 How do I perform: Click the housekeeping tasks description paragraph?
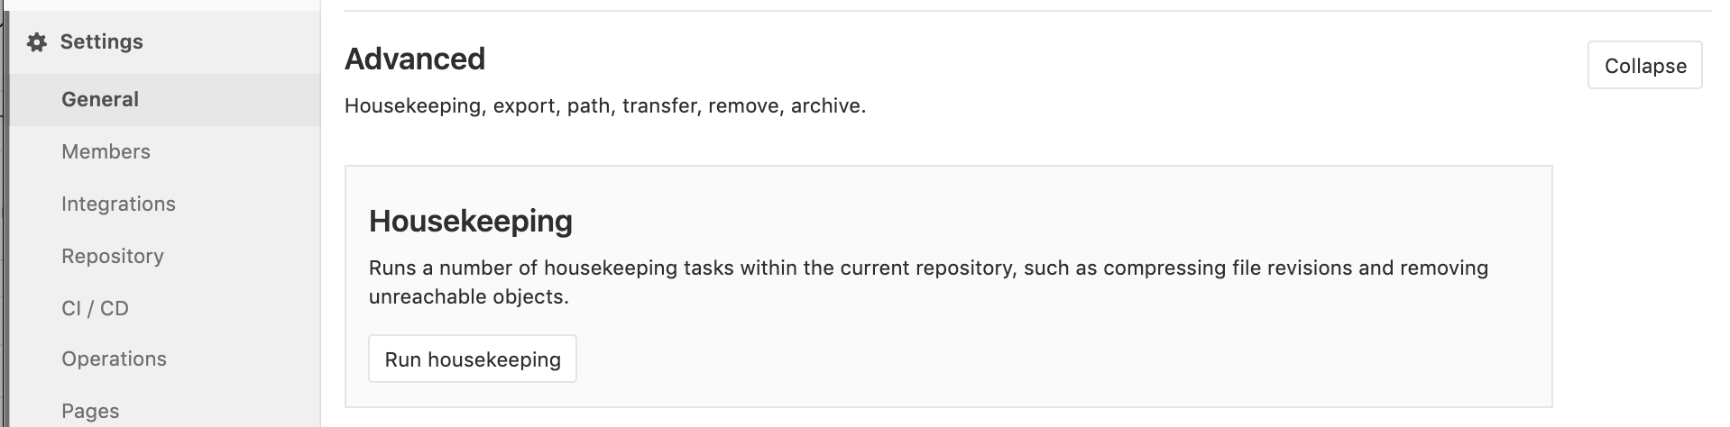[927, 268]
